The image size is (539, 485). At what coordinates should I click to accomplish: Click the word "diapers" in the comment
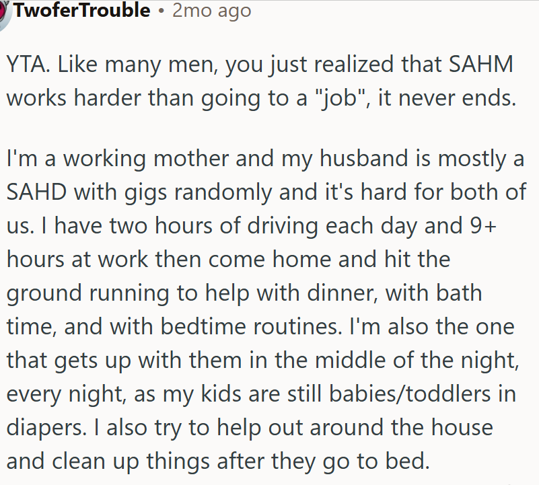tap(45, 428)
